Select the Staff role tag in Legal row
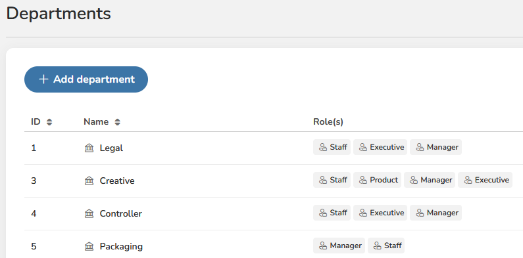Image resolution: width=523 pixels, height=258 pixels. [332, 147]
